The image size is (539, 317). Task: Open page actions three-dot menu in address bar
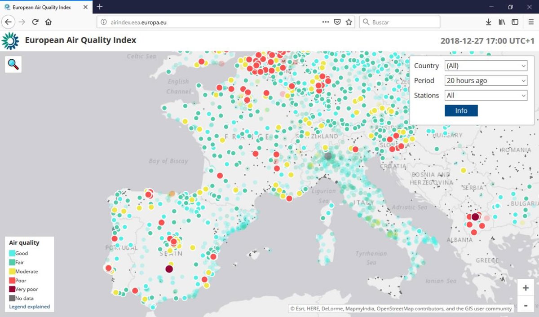tap(326, 22)
